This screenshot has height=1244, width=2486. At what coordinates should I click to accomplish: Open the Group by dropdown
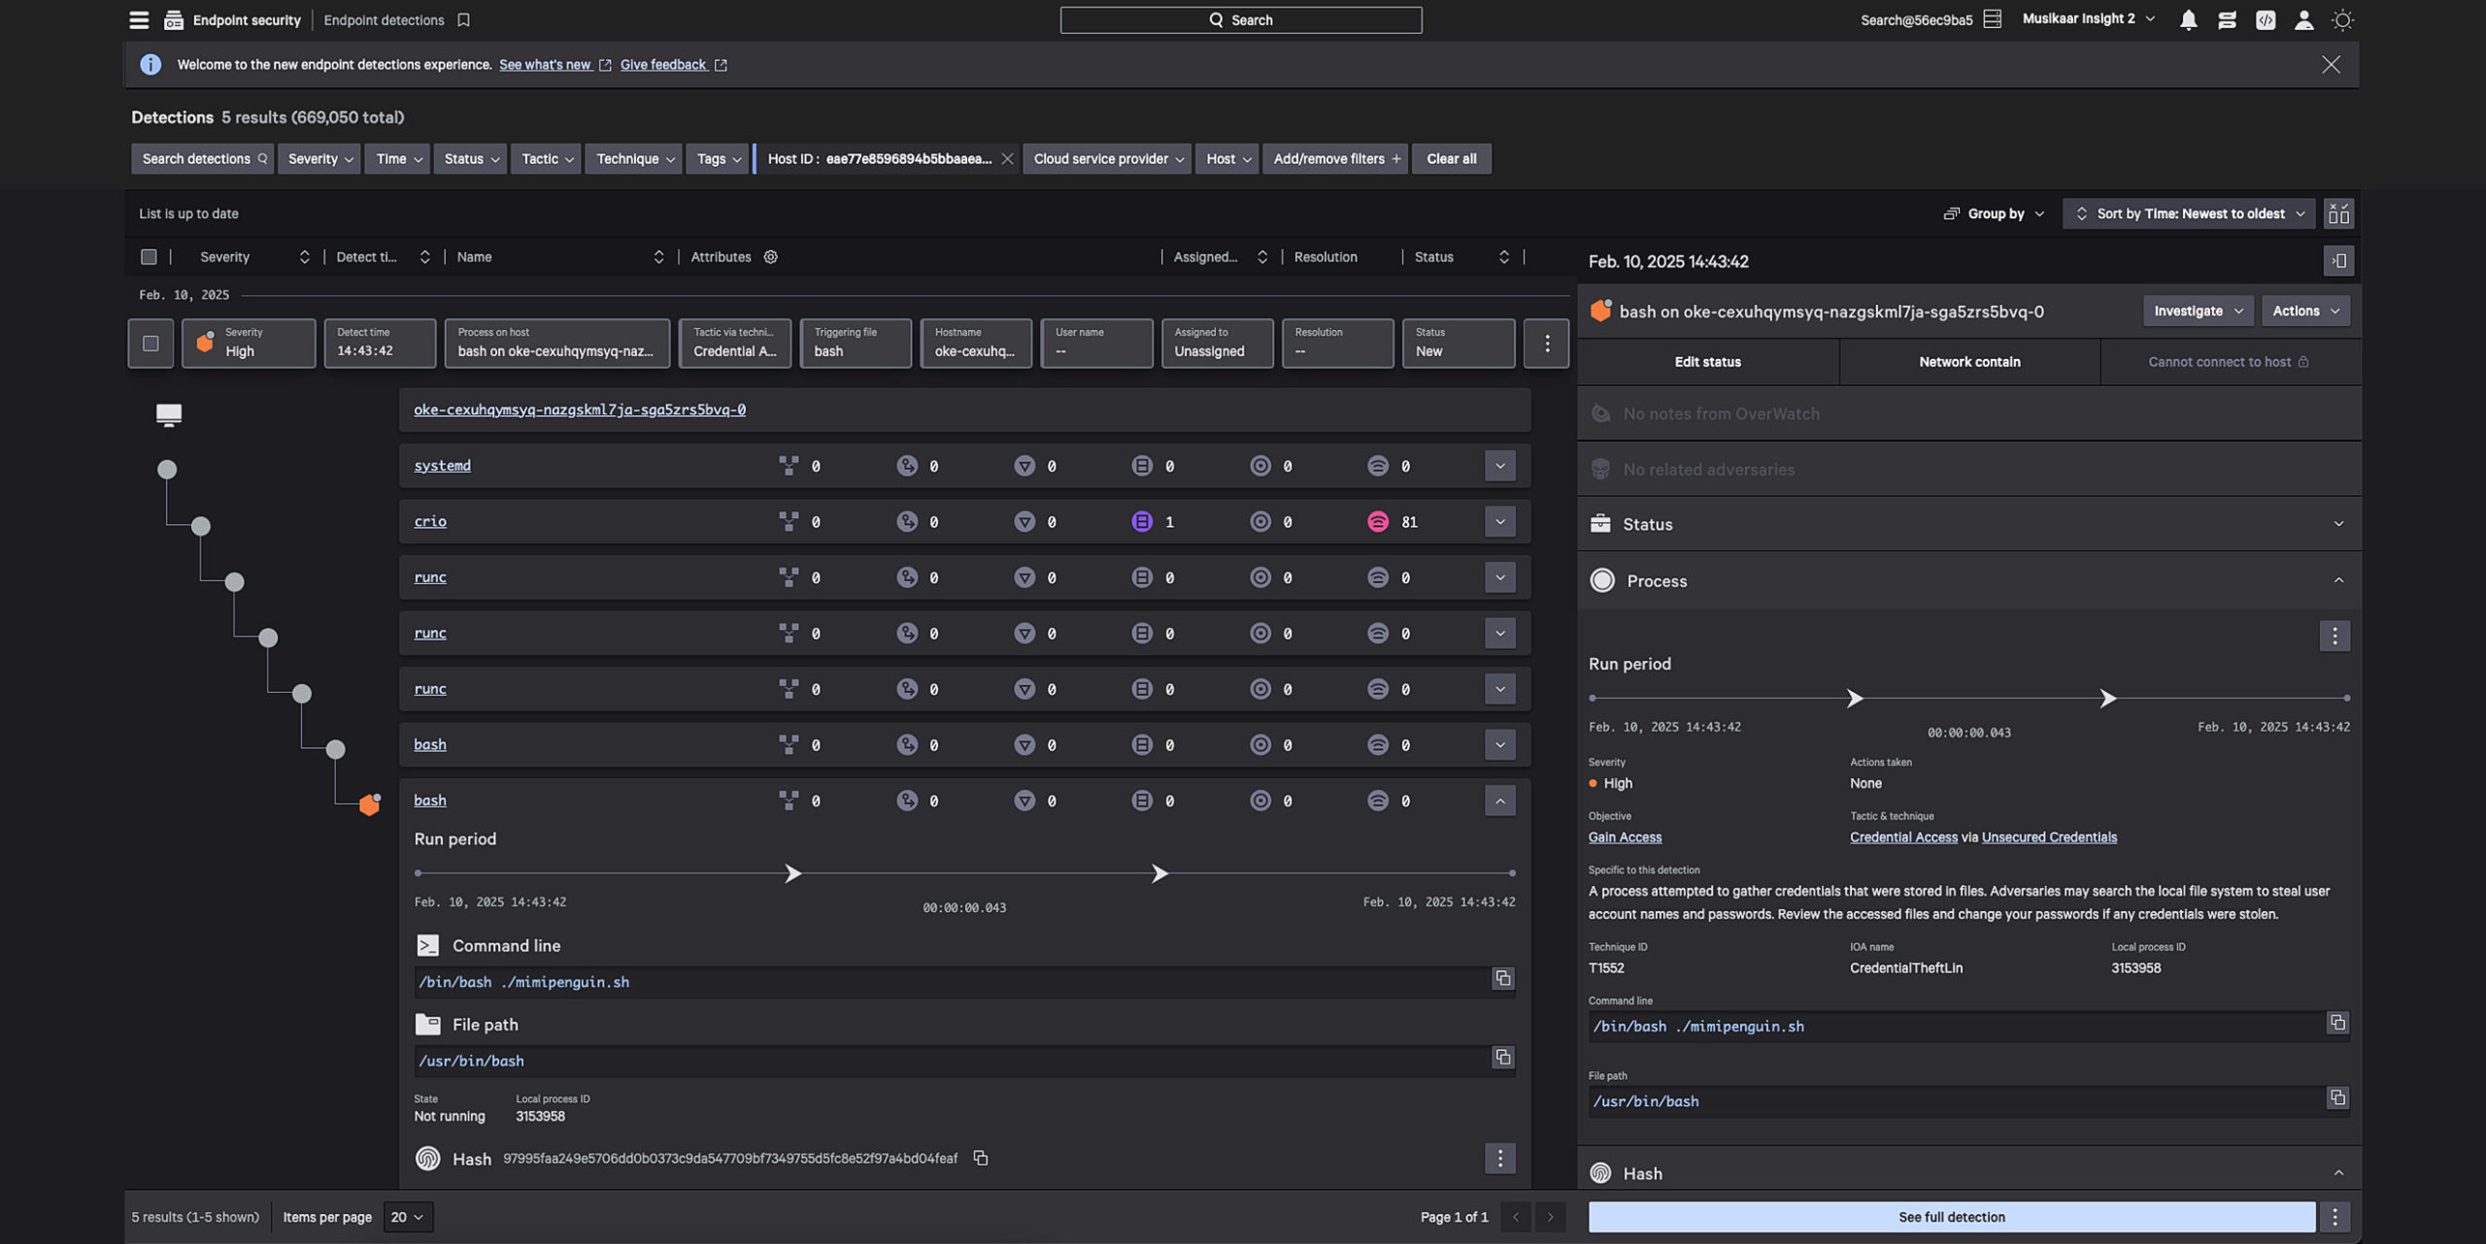[x=1994, y=213]
